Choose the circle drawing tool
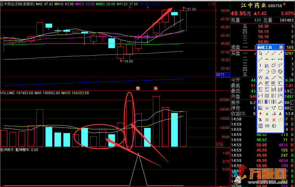The width and height of the screenshot is (295, 187). 274,71
